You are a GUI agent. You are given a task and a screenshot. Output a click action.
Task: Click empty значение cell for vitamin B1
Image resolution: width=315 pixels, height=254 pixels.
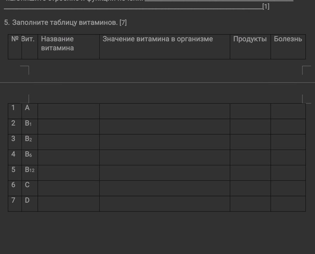(164, 127)
